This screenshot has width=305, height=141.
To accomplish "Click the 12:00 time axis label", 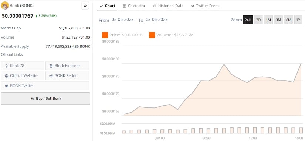I will coord(253,138).
